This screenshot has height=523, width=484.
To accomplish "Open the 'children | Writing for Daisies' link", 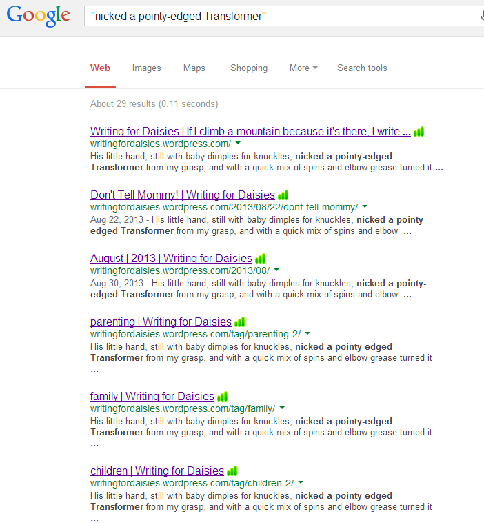I will (157, 471).
